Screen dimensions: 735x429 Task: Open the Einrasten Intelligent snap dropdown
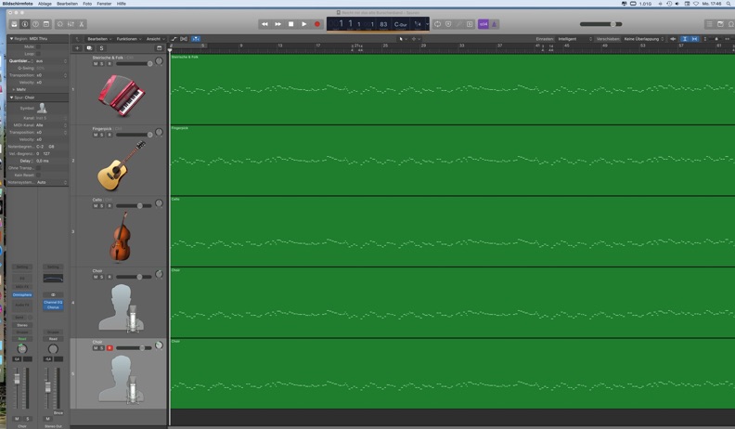[574, 39]
